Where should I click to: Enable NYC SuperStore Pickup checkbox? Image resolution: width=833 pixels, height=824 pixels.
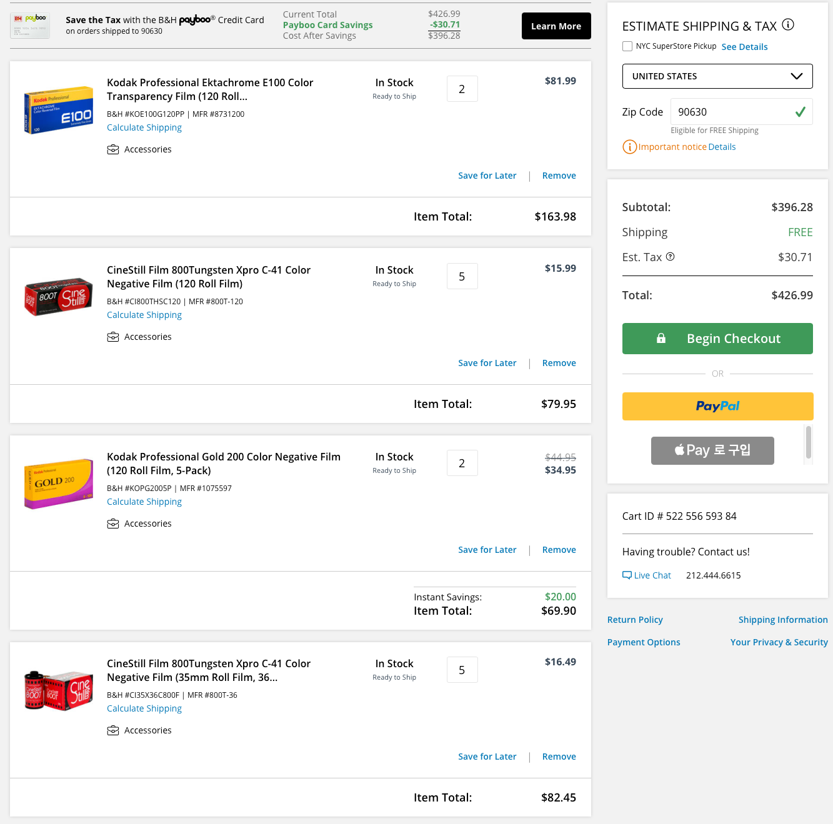[x=627, y=46]
